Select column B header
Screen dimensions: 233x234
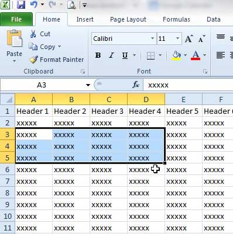coord(71,99)
